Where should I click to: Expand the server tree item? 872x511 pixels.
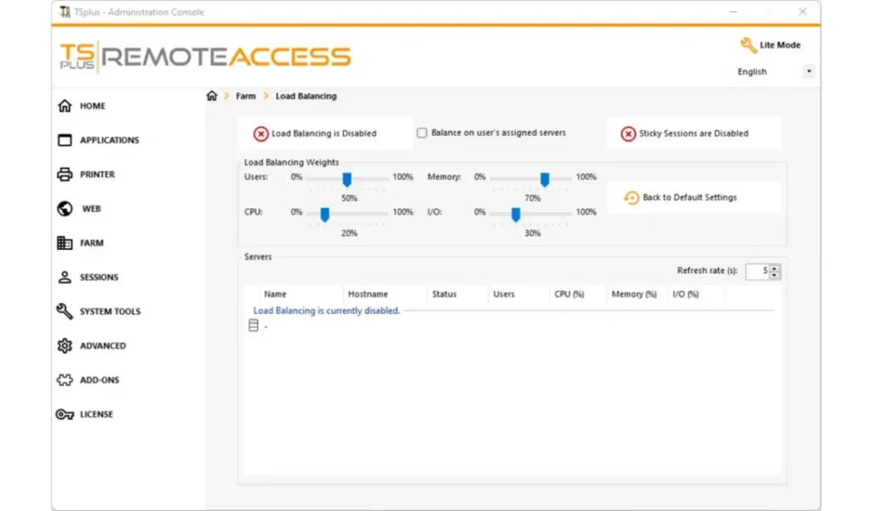pos(254,326)
